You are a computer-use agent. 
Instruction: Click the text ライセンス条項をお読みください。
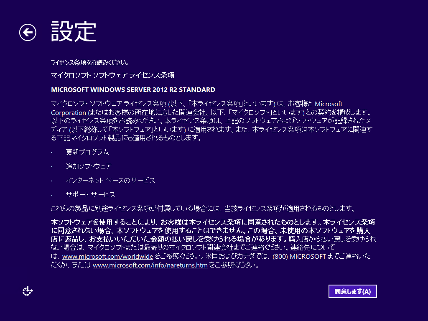pos(90,63)
